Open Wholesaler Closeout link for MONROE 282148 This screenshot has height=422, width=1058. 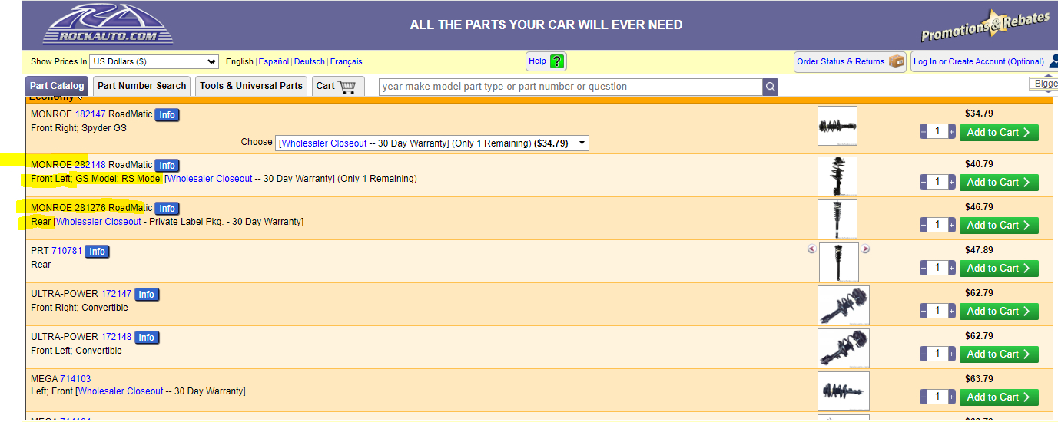coord(210,179)
